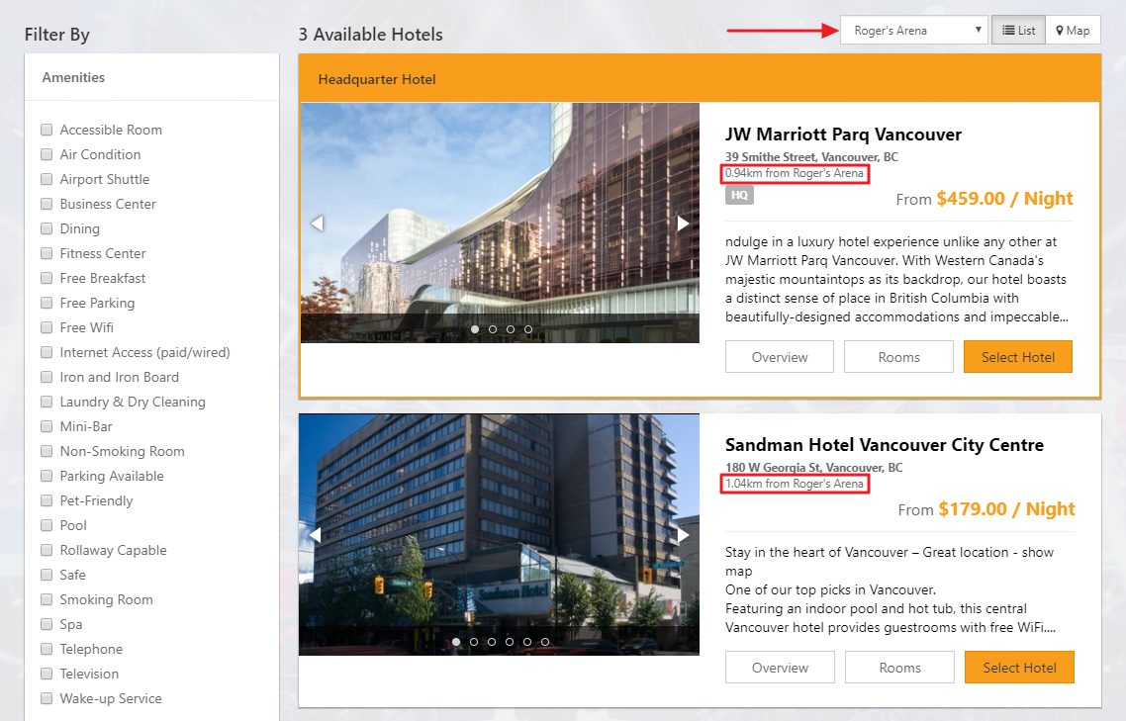Check the Air Condition filter
This screenshot has width=1126, height=721.
(x=47, y=154)
